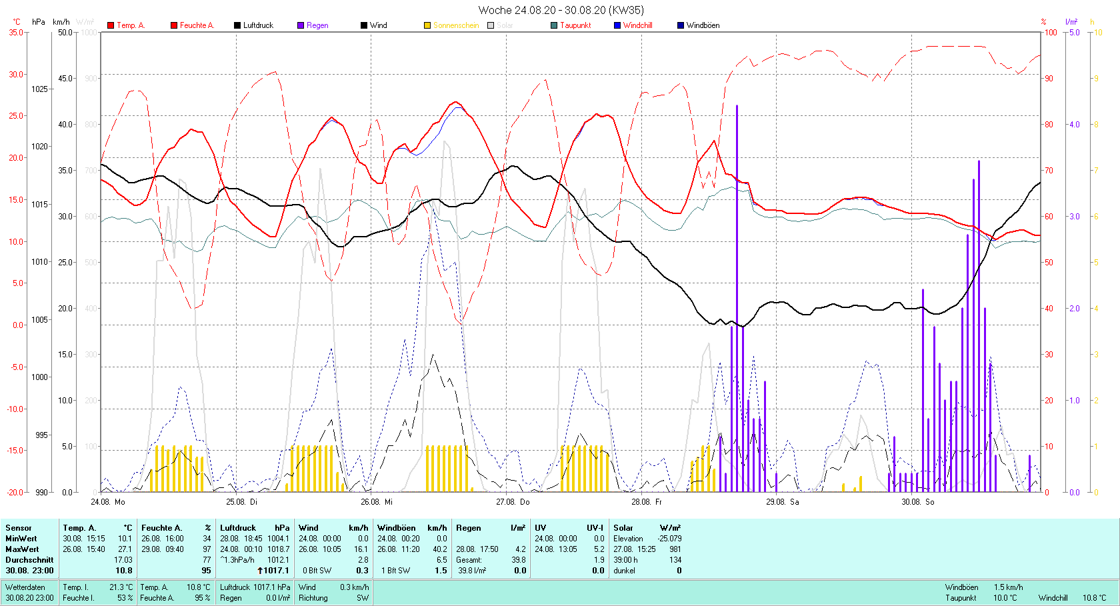Click the average temperature value 17.03
The image size is (1120, 606).
click(123, 560)
